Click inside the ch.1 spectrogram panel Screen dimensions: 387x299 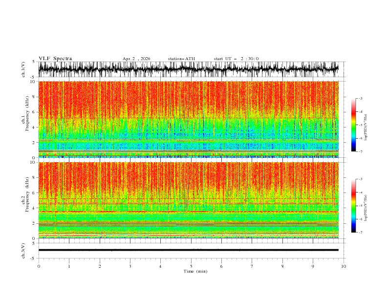tap(188, 119)
